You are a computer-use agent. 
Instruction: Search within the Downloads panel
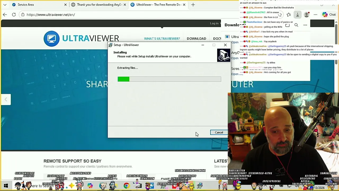coord(296,25)
